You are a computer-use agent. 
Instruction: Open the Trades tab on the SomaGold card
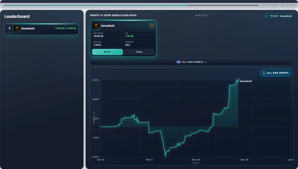(139, 52)
